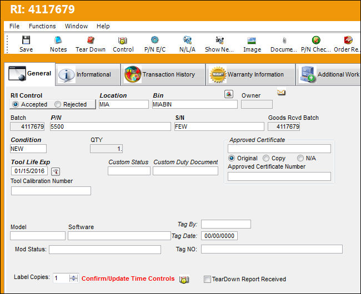Viewport: 361px width, 294px height.
Task: Open the Additional Work tab
Action: point(329,74)
